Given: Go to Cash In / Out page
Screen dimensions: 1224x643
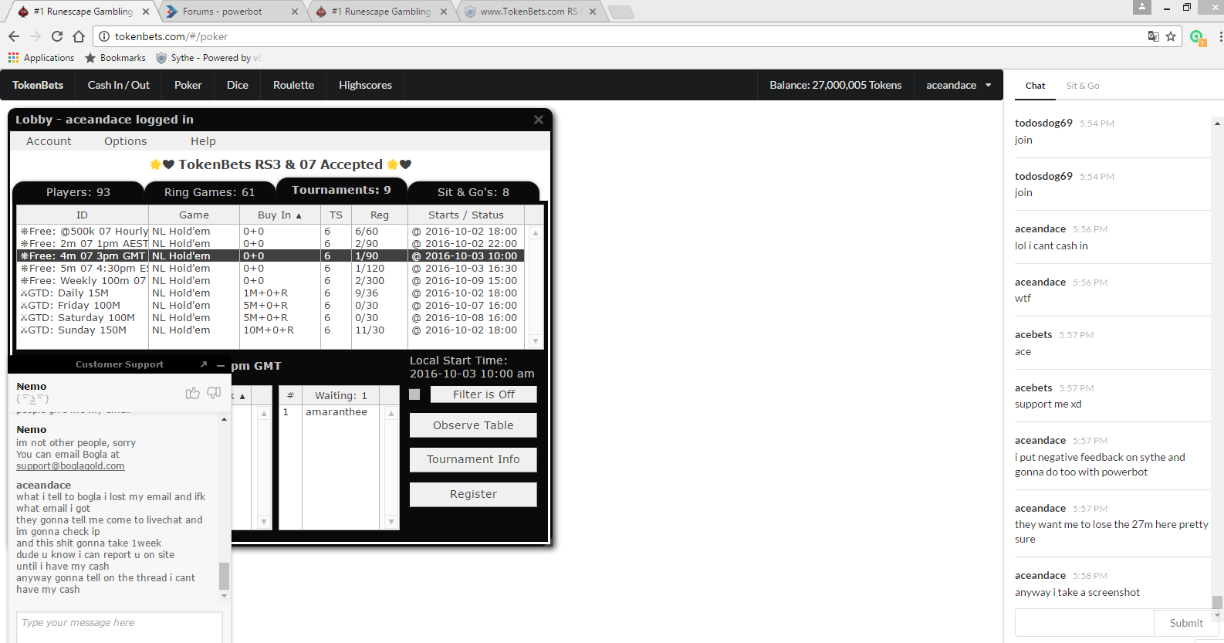Looking at the screenshot, I should (119, 85).
